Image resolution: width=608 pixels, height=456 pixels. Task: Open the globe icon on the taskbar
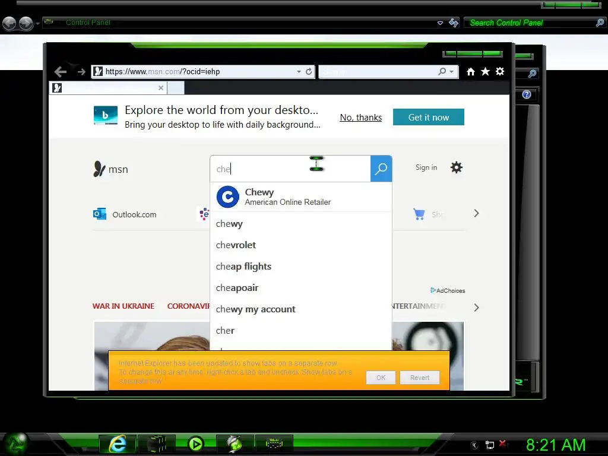click(x=235, y=444)
